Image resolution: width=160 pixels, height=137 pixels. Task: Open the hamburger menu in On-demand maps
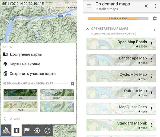89,6
